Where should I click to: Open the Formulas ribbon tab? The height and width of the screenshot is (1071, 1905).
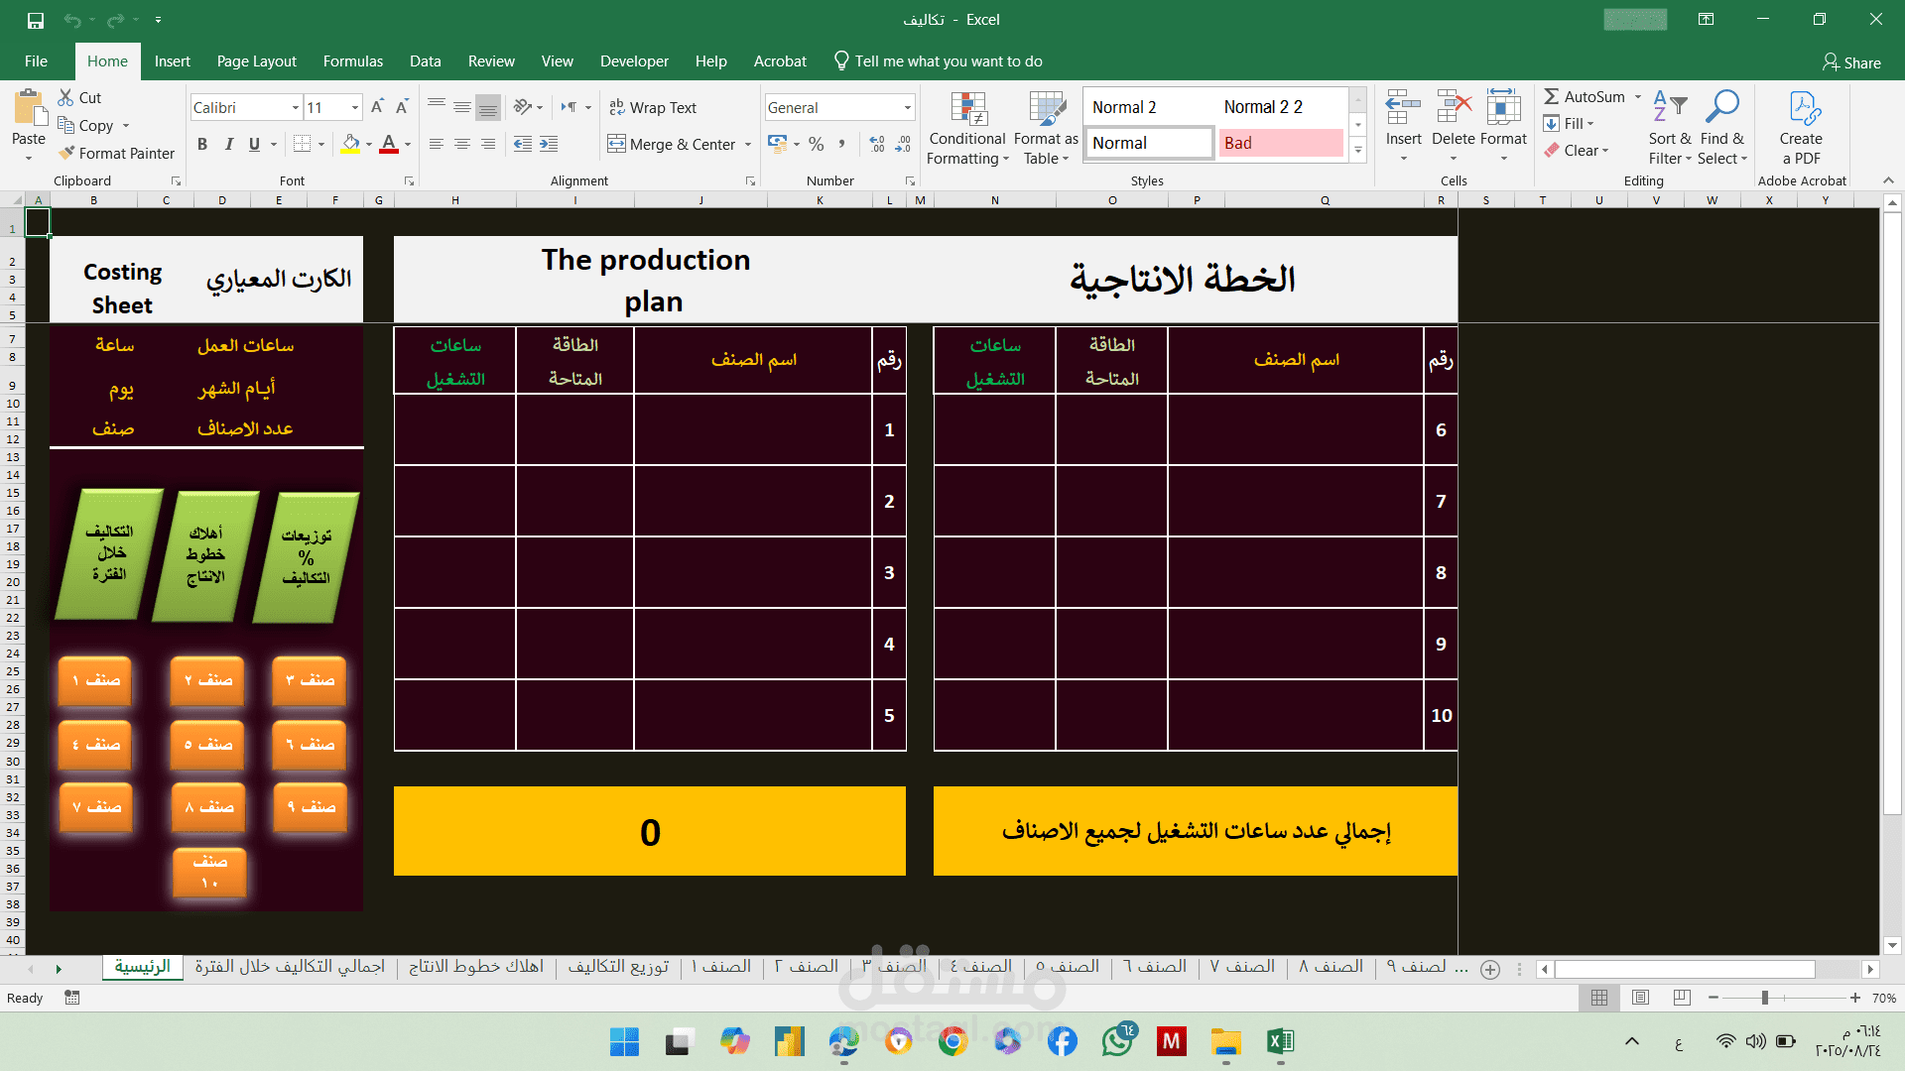click(352, 60)
